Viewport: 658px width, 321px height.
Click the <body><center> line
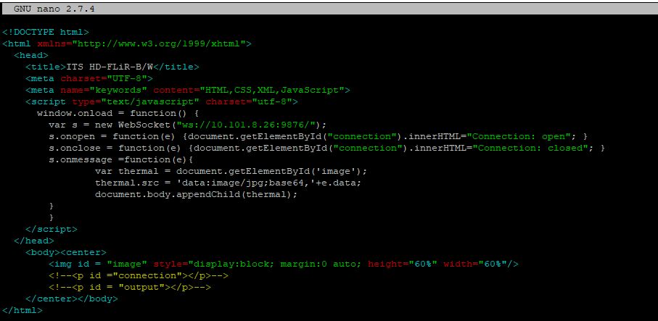(x=66, y=253)
